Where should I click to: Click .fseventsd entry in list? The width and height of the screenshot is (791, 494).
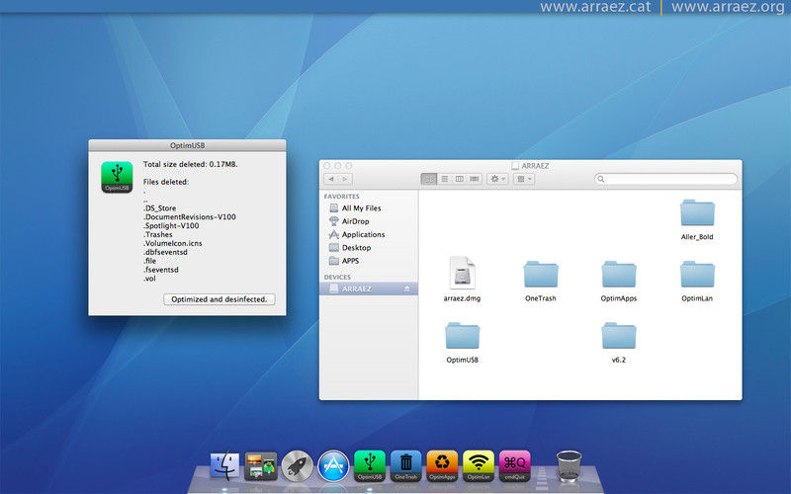[x=161, y=270]
